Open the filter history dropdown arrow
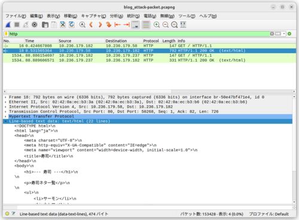The width and height of the screenshot is (299, 220). point(284,33)
